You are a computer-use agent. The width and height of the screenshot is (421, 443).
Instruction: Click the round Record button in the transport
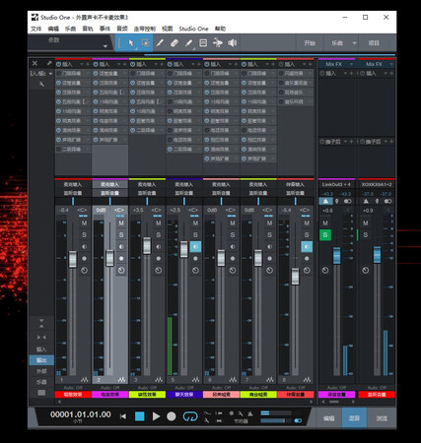pyautogui.click(x=172, y=416)
